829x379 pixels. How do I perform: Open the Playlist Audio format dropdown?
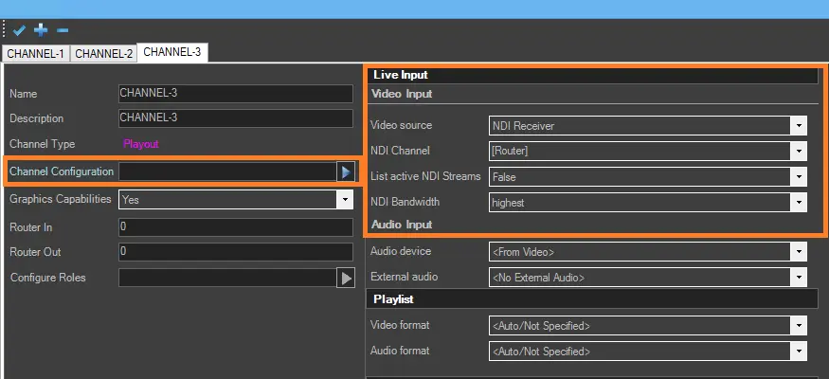click(x=800, y=352)
